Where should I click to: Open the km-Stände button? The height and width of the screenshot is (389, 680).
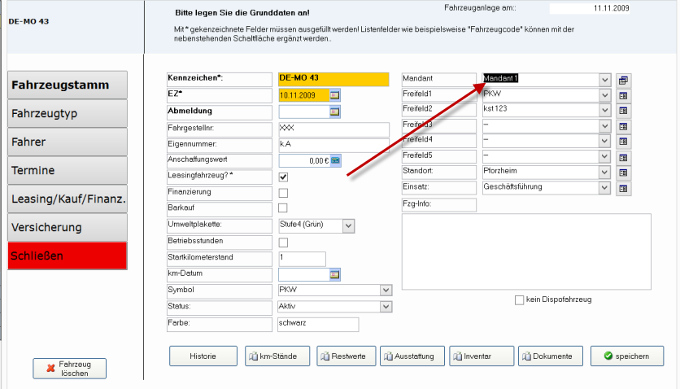coord(277,356)
